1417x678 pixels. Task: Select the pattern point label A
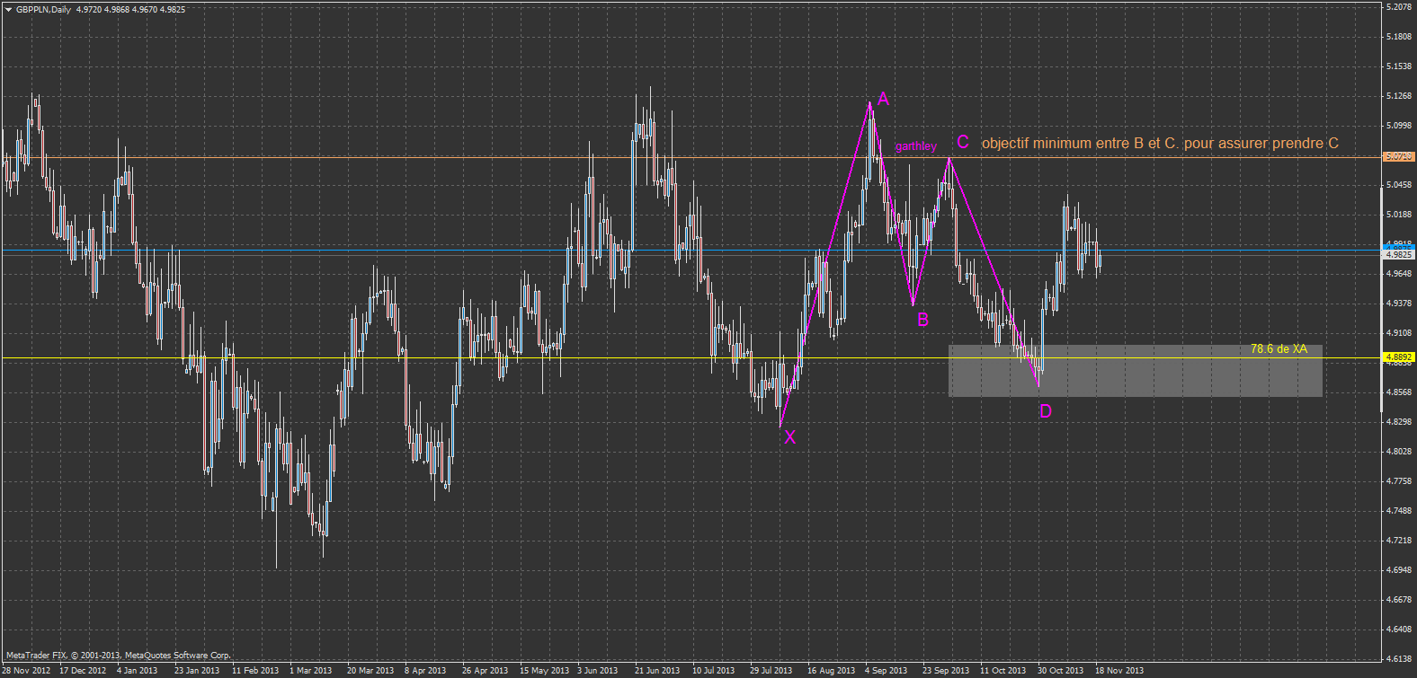tap(883, 99)
